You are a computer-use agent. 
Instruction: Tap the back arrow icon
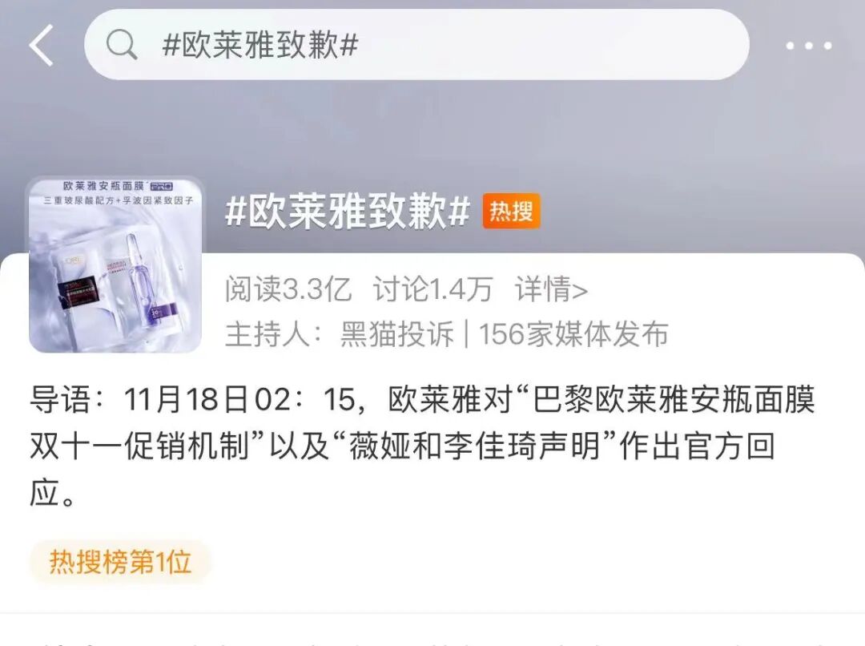tap(42, 45)
